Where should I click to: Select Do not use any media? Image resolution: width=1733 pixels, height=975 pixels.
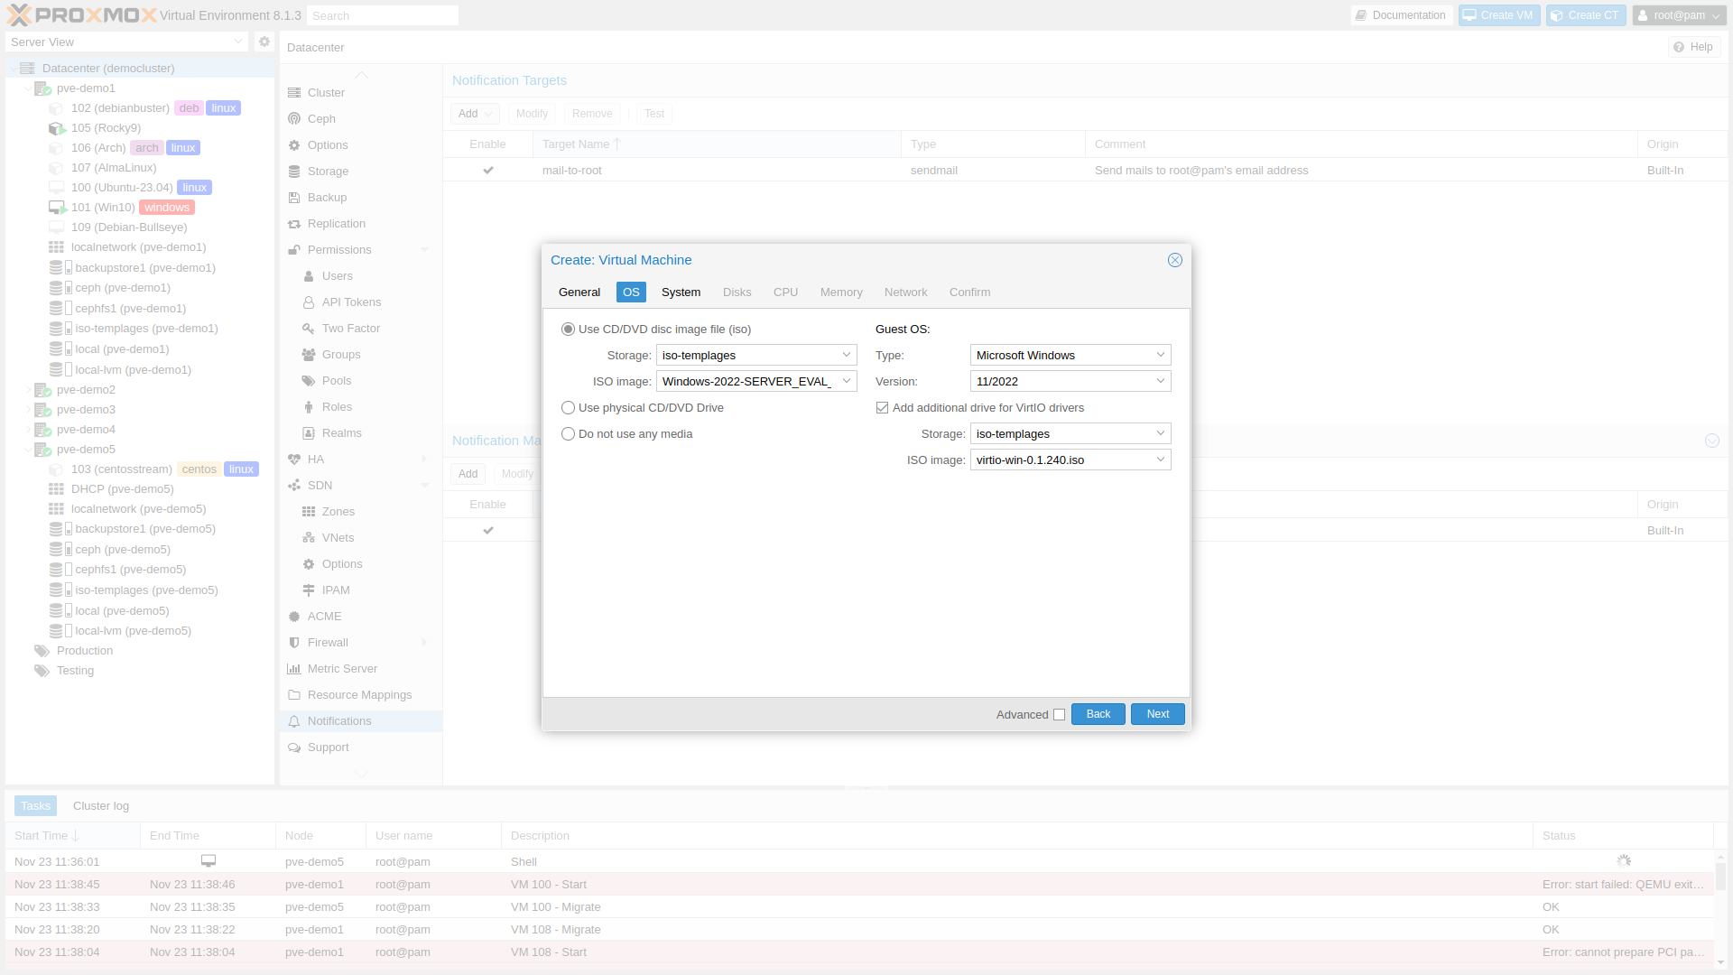point(569,434)
